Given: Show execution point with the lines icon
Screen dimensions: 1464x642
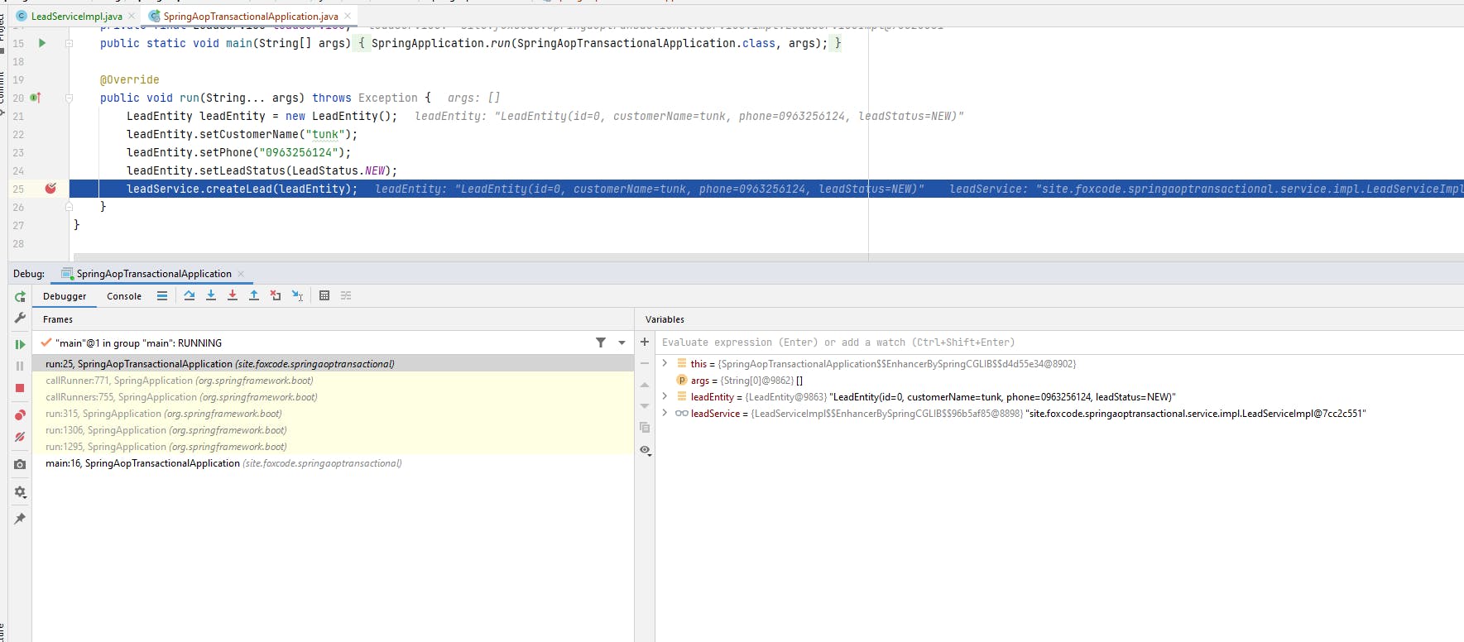Looking at the screenshot, I should 162,295.
